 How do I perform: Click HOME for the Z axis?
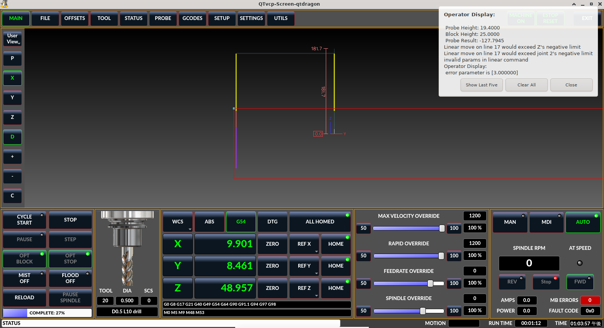coord(336,288)
